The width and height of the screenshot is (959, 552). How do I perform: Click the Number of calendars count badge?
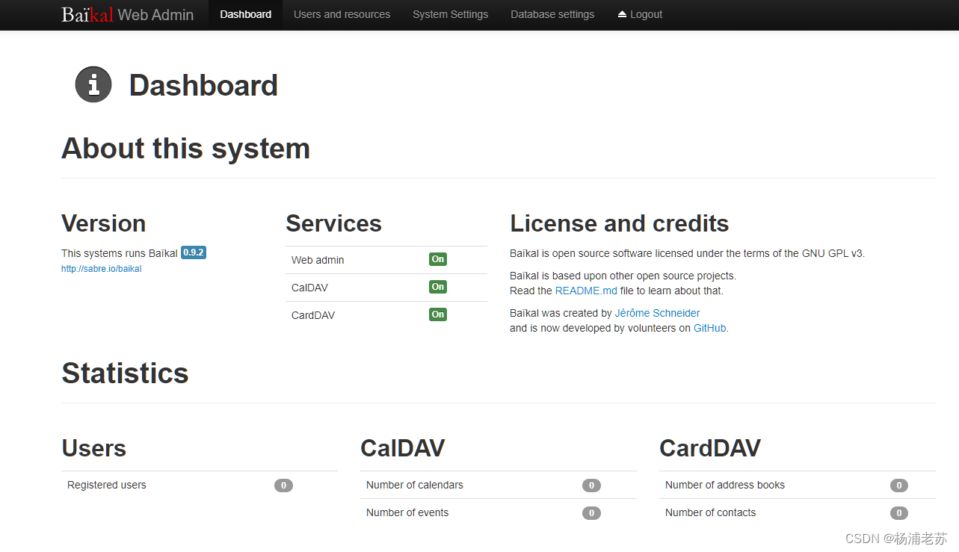[x=591, y=486]
